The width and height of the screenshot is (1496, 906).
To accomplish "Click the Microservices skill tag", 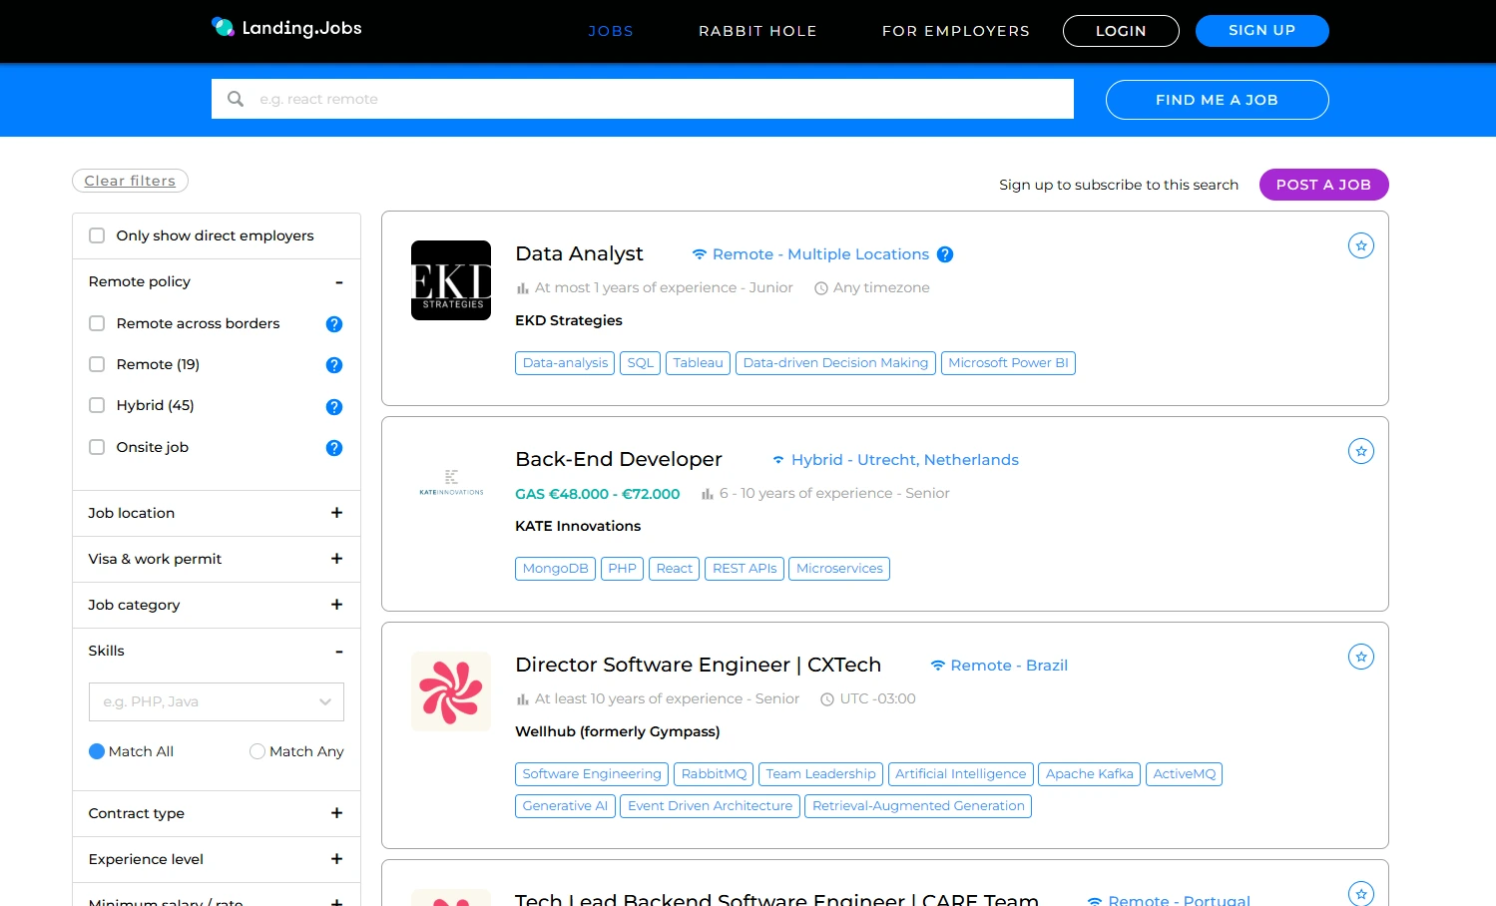I will [839, 569].
